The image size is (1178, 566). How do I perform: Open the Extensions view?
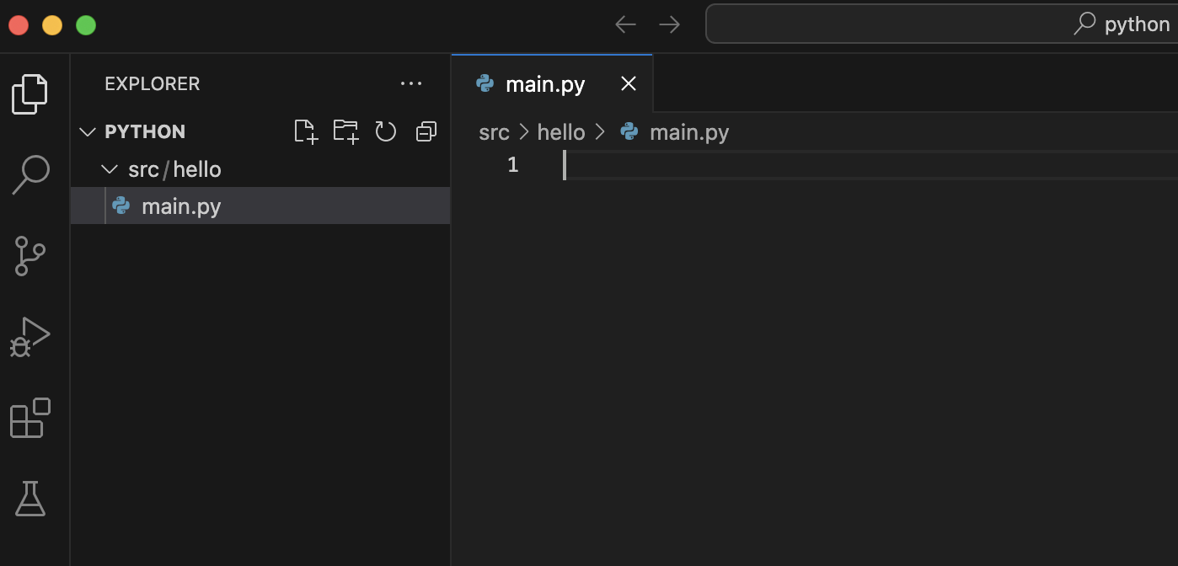[x=30, y=418]
